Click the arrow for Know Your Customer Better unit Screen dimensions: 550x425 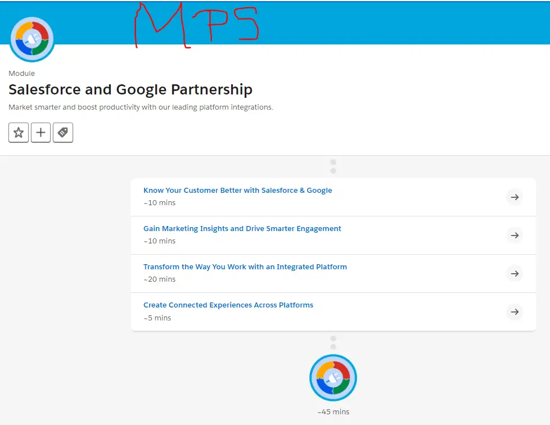(x=515, y=197)
